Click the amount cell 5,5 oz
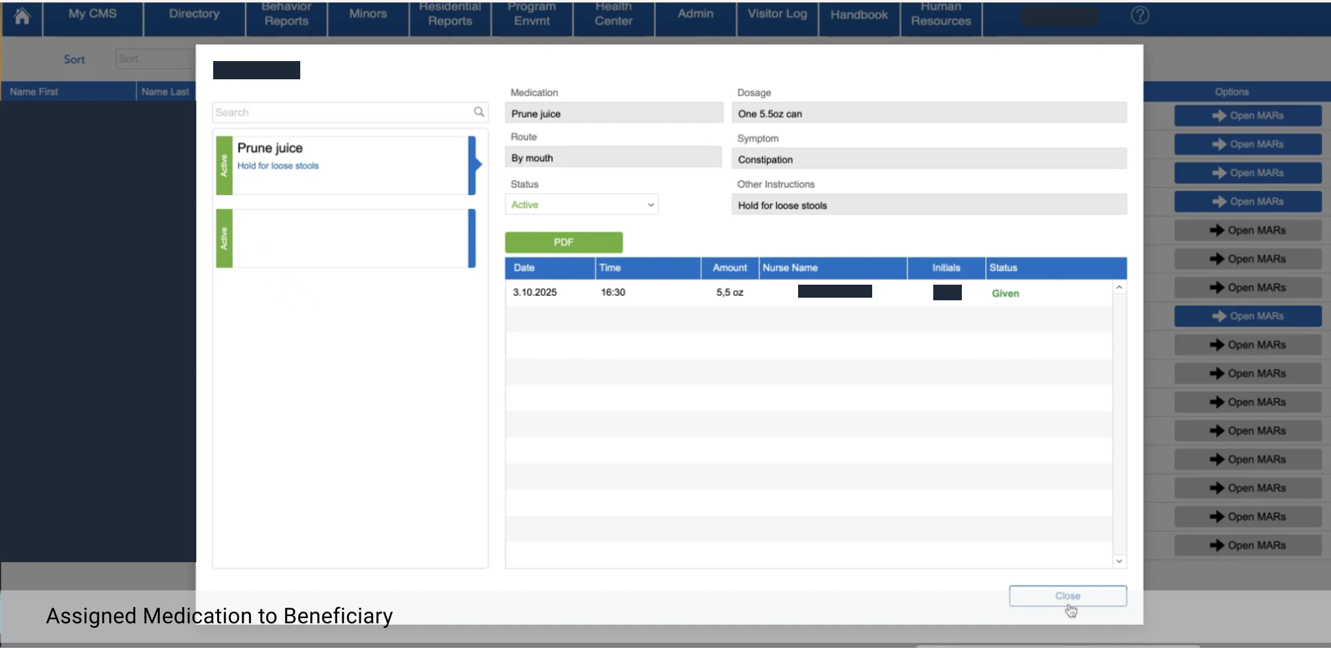 pyautogui.click(x=730, y=292)
